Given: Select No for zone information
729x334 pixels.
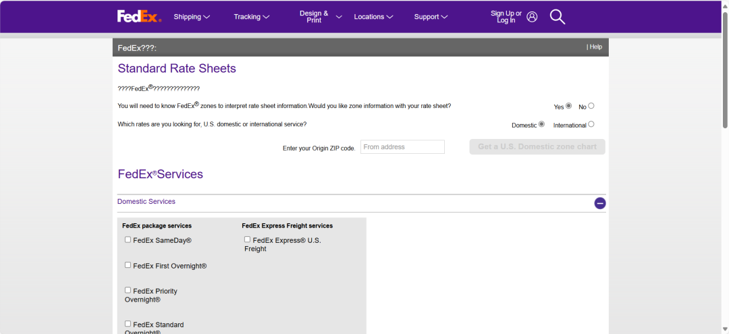Looking at the screenshot, I should point(591,106).
